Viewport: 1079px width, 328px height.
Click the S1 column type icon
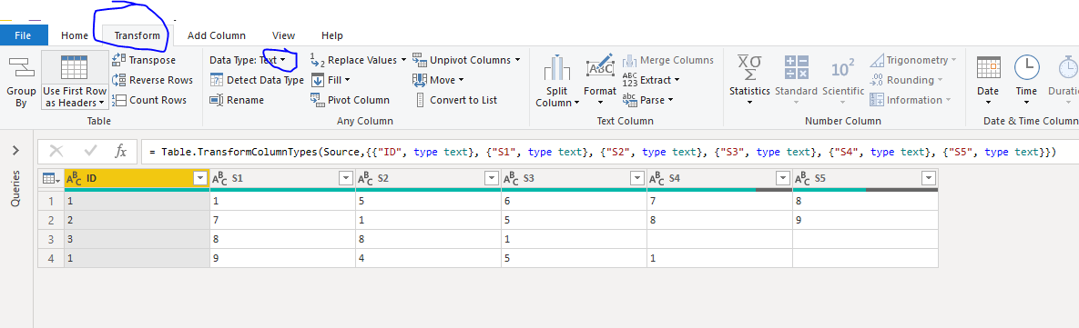pyautogui.click(x=219, y=179)
